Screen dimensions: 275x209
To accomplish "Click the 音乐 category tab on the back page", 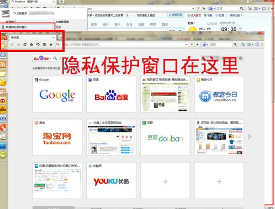I will pos(117,24).
